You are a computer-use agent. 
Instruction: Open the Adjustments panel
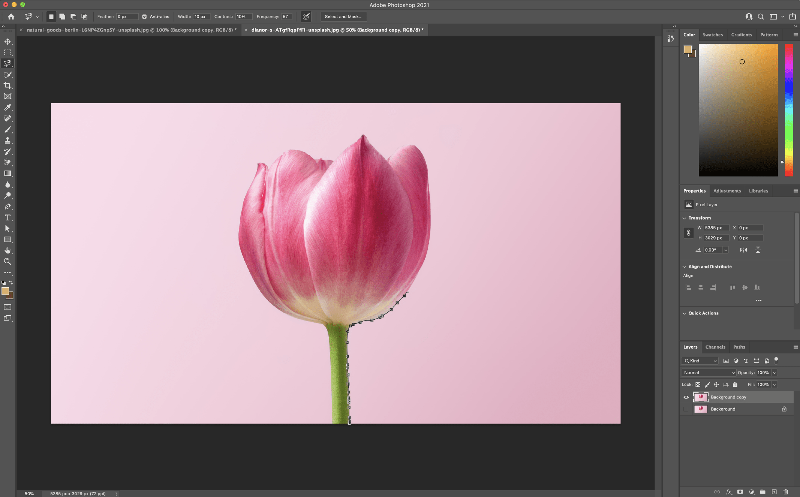click(727, 190)
